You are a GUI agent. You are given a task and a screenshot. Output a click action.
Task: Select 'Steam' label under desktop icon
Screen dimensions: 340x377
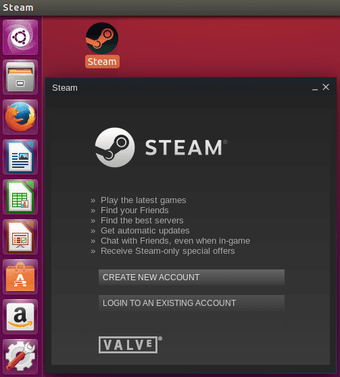[x=102, y=62]
